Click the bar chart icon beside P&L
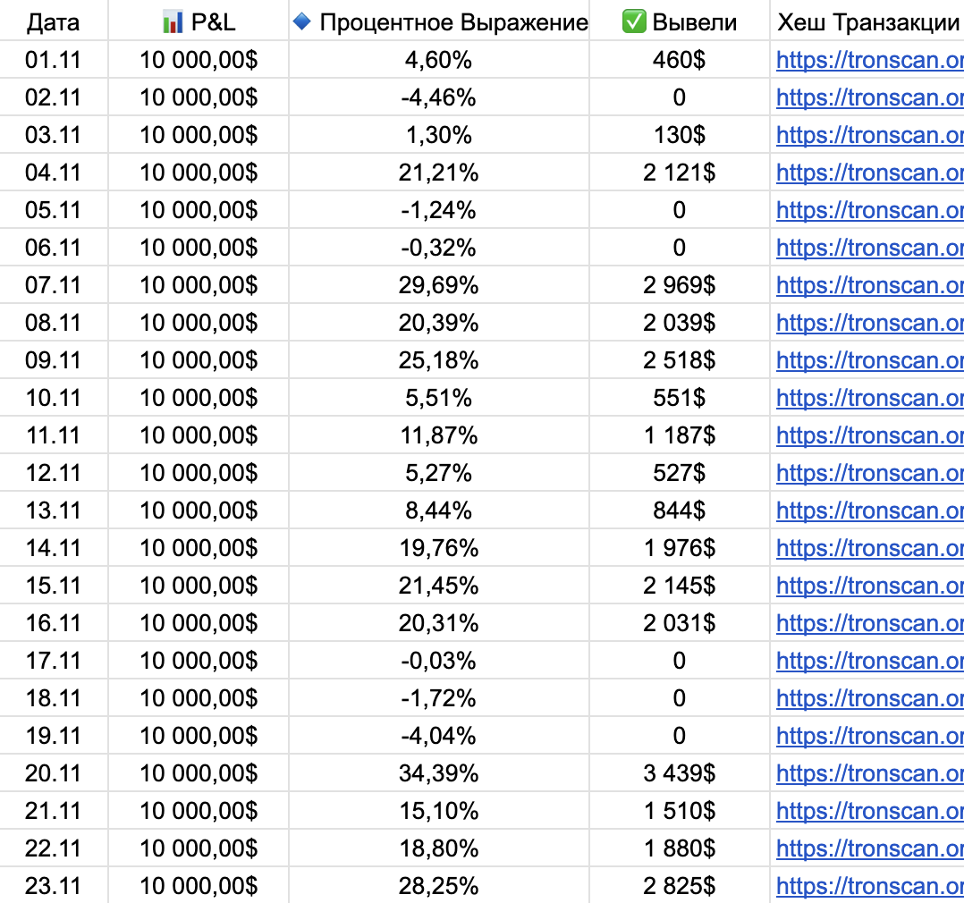The width and height of the screenshot is (964, 903). point(173,22)
